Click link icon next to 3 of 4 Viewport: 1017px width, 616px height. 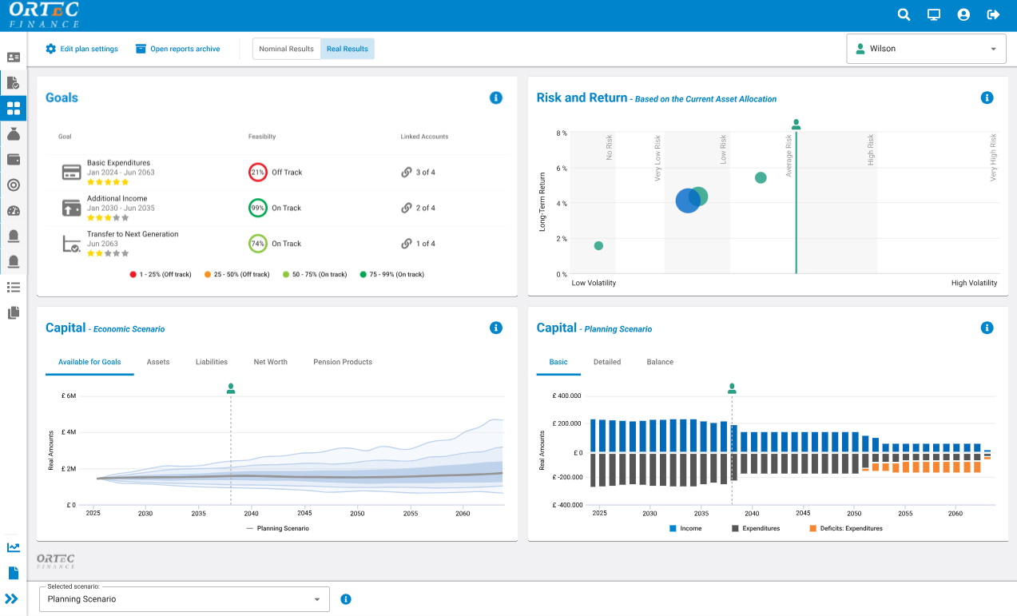pos(407,173)
